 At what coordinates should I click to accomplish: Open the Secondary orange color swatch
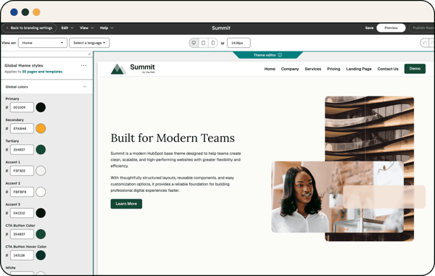click(x=41, y=128)
